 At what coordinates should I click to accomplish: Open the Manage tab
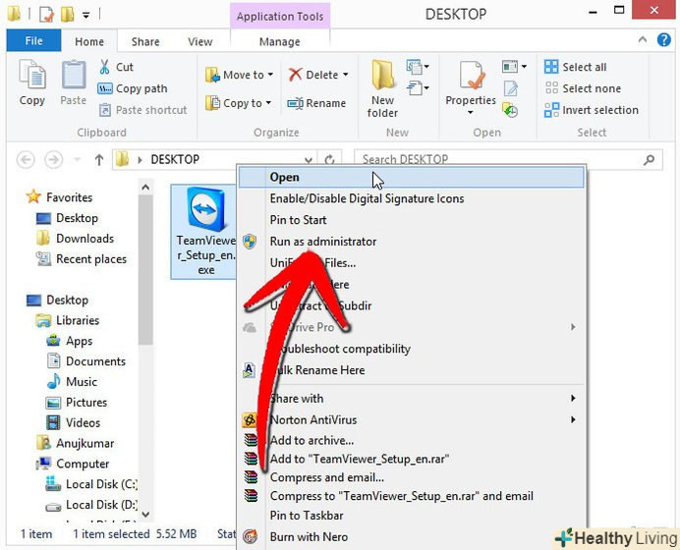pyautogui.click(x=280, y=41)
